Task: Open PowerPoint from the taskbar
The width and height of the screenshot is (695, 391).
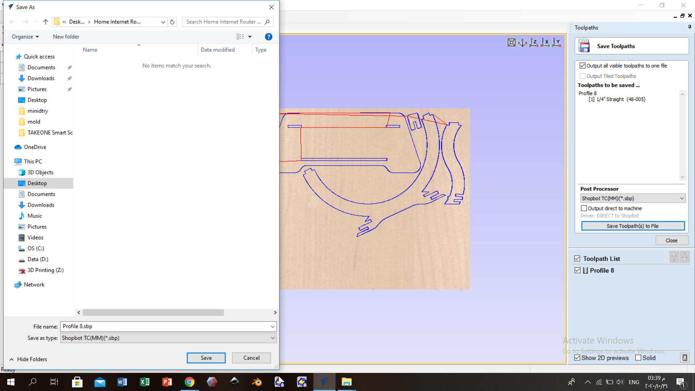Action: point(167,382)
